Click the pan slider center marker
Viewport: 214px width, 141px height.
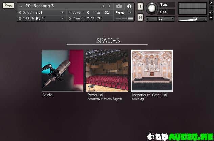click(x=160, y=19)
